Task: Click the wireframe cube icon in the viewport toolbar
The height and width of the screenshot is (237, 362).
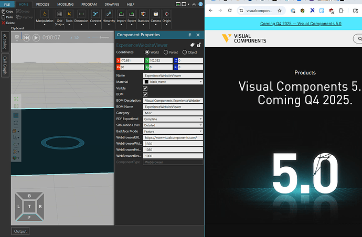Action: click(16, 123)
